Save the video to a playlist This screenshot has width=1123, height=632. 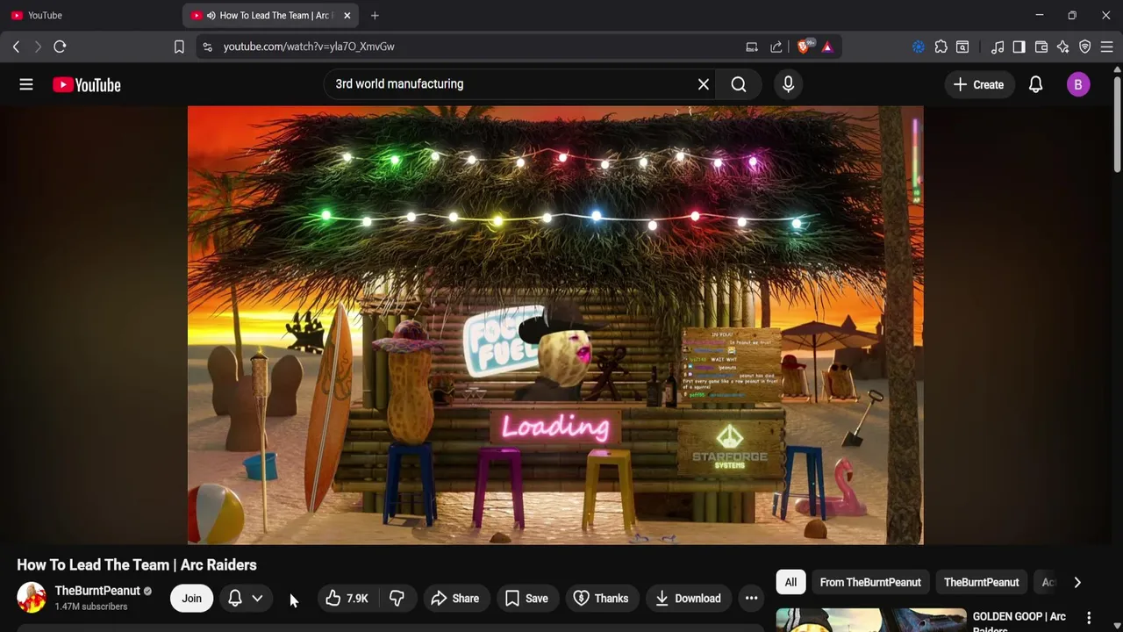click(526, 599)
